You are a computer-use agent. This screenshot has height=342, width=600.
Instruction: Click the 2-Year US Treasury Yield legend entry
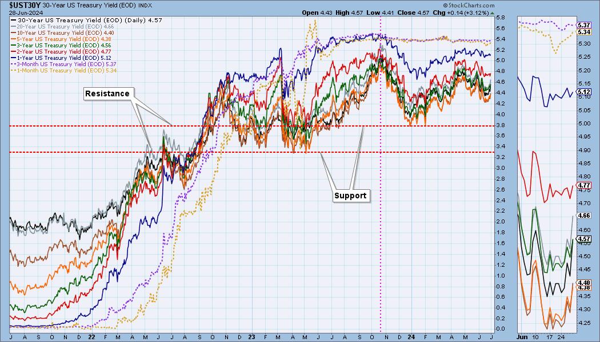coord(64,51)
